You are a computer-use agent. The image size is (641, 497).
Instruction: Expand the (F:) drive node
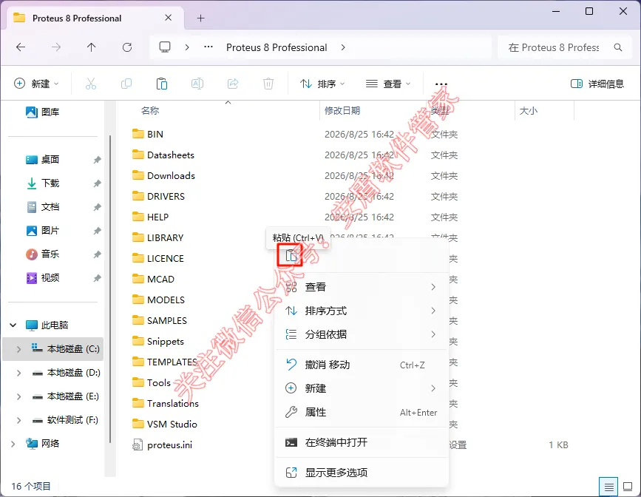point(18,420)
